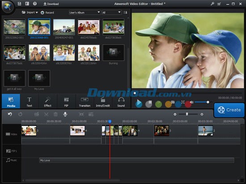Switch to the Effect tab
This screenshot has height=184, width=246.
48,101
